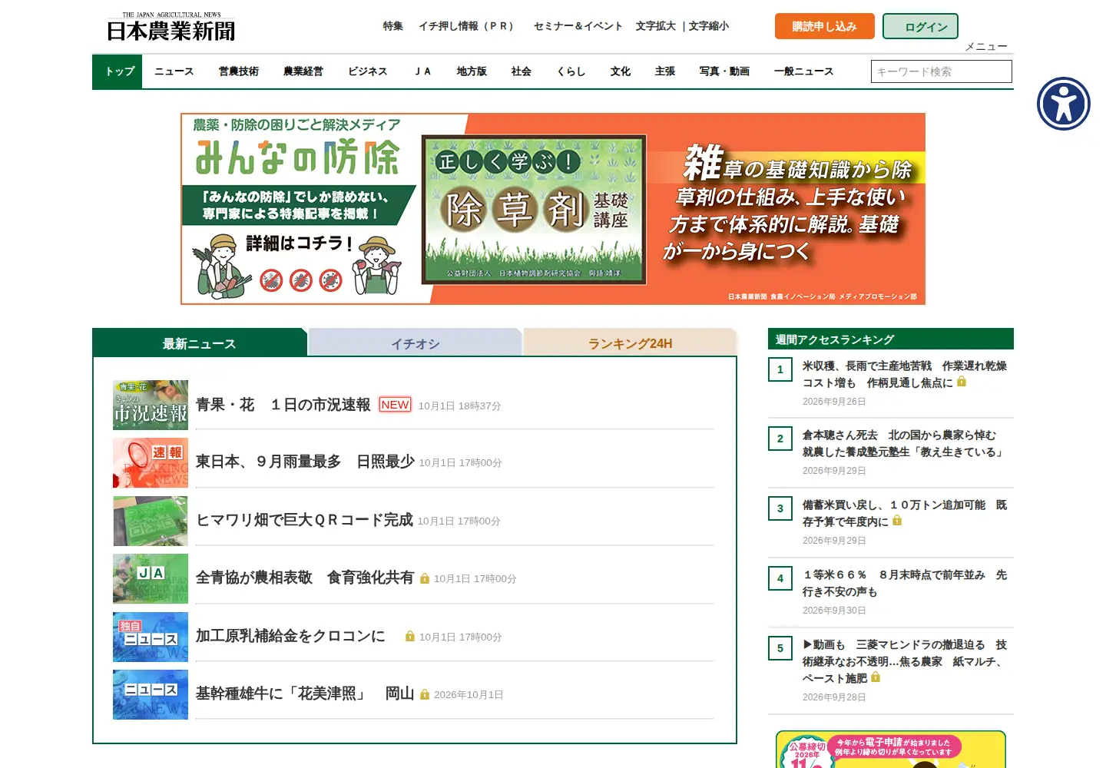Open the sunflower QR code field thumbnail
This screenshot has height=768, width=1106.
pos(151,521)
